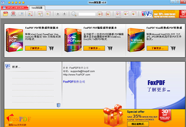Click the 打开... open file label

[x=16, y=67]
